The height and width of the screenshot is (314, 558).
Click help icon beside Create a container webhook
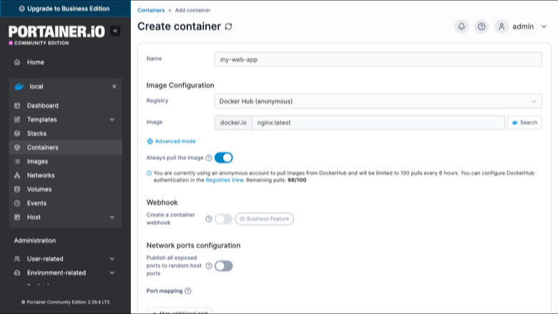pyautogui.click(x=209, y=219)
